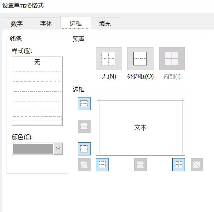
Task: Click the gray color swatch under 颜色(C)
Action: [33, 149]
